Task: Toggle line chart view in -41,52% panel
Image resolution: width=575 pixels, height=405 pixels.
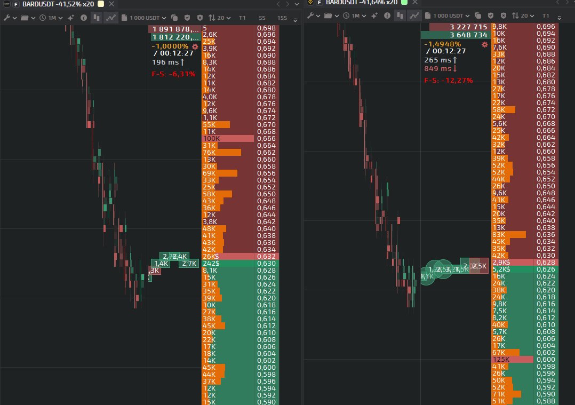Action: [x=111, y=18]
